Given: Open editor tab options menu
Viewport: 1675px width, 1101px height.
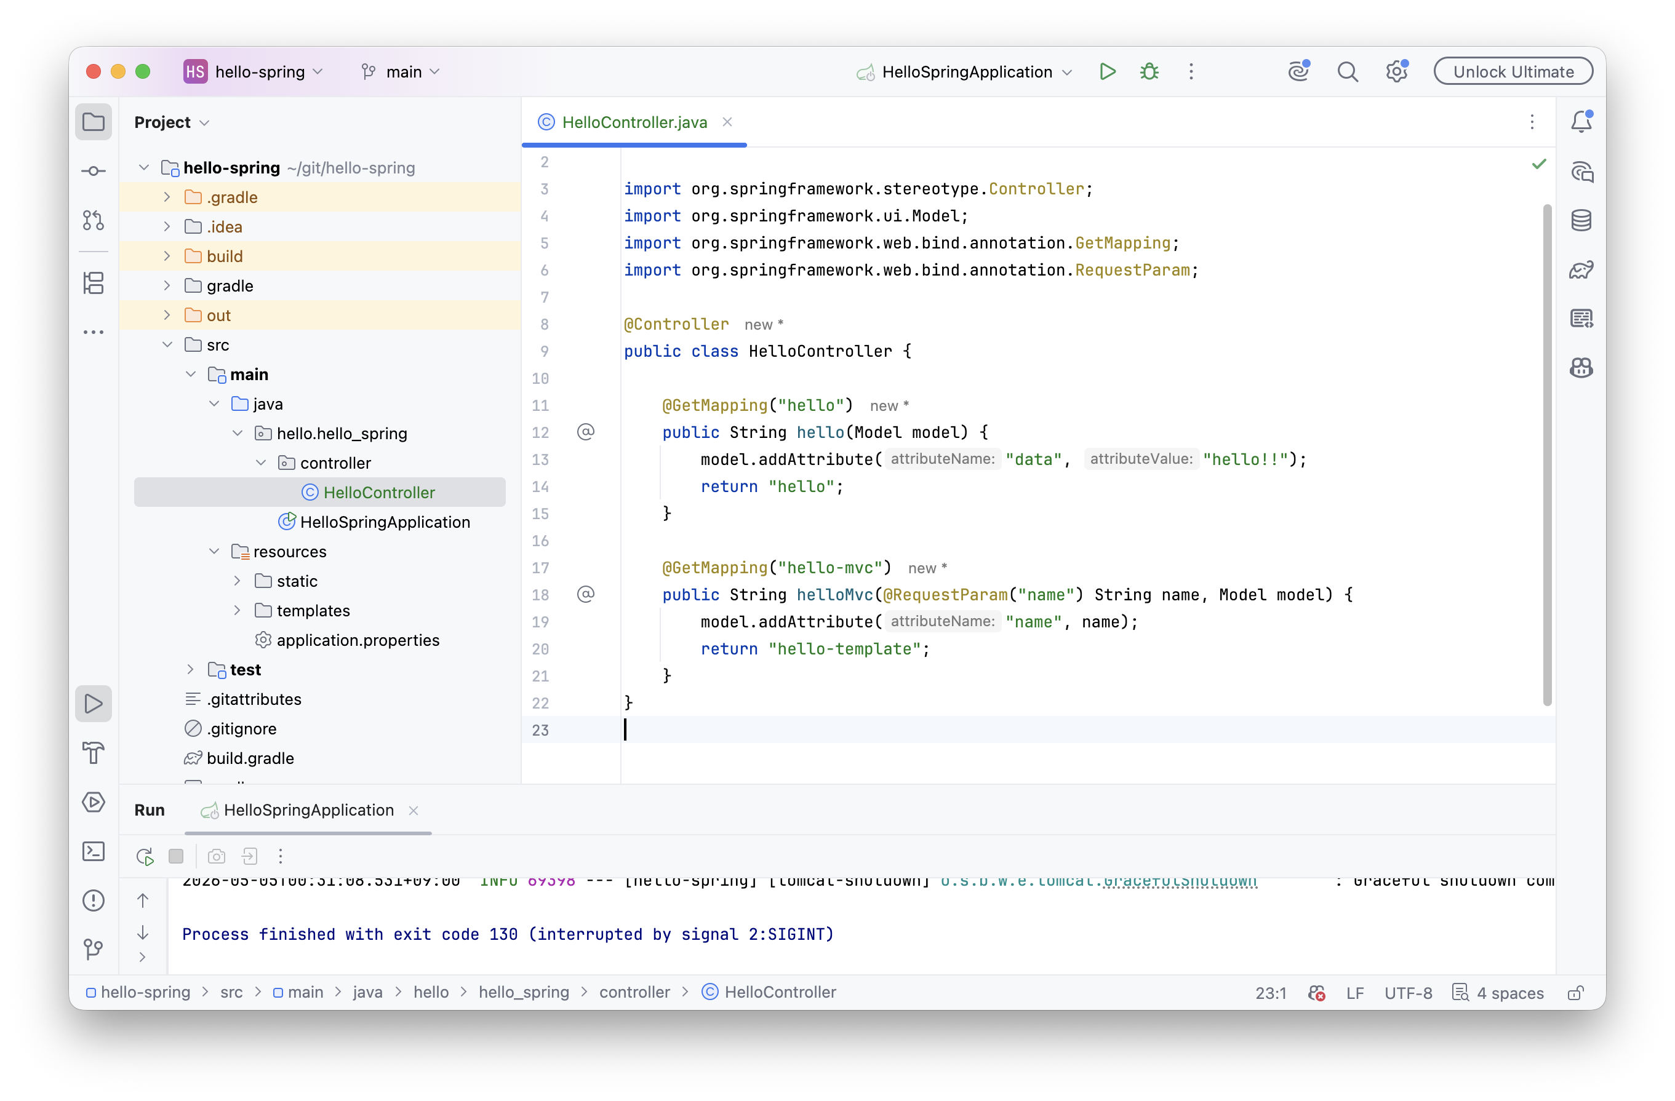Looking at the screenshot, I should 1532,122.
